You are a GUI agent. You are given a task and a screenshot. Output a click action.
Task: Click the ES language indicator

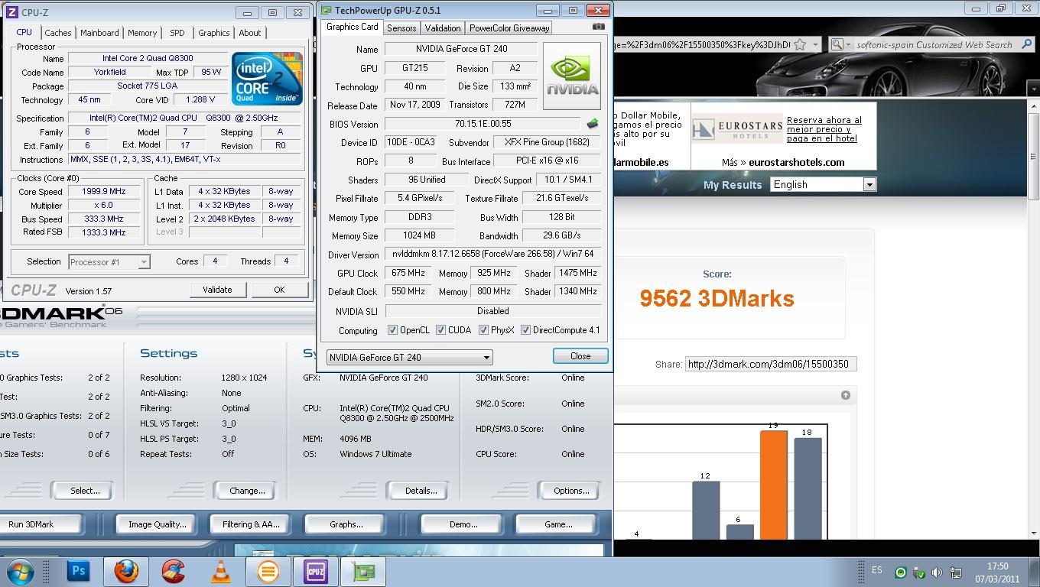[x=877, y=570]
